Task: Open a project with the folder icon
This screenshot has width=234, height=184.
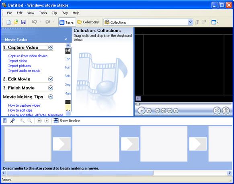Action: click(x=16, y=22)
